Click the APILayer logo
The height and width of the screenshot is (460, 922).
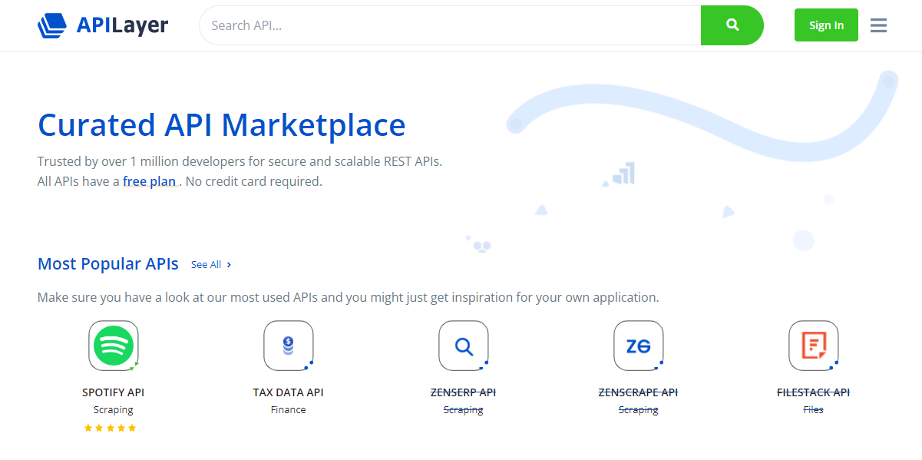[102, 25]
